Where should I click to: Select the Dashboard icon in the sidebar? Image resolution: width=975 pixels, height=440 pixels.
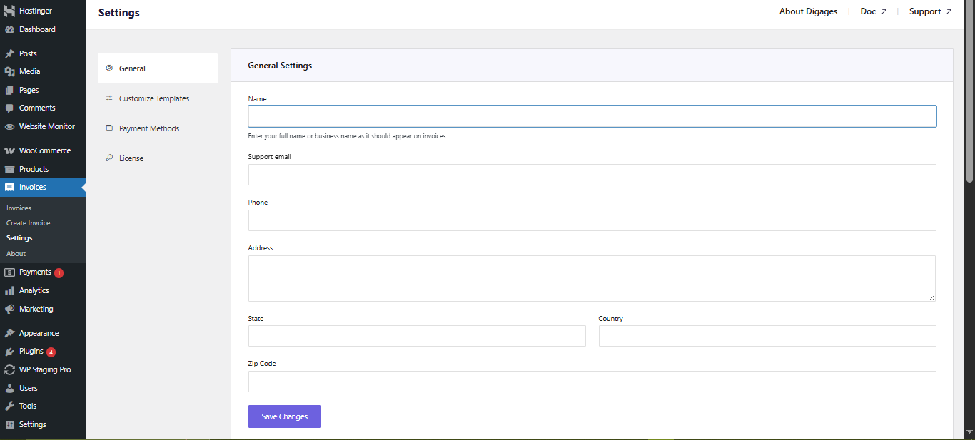(x=10, y=29)
